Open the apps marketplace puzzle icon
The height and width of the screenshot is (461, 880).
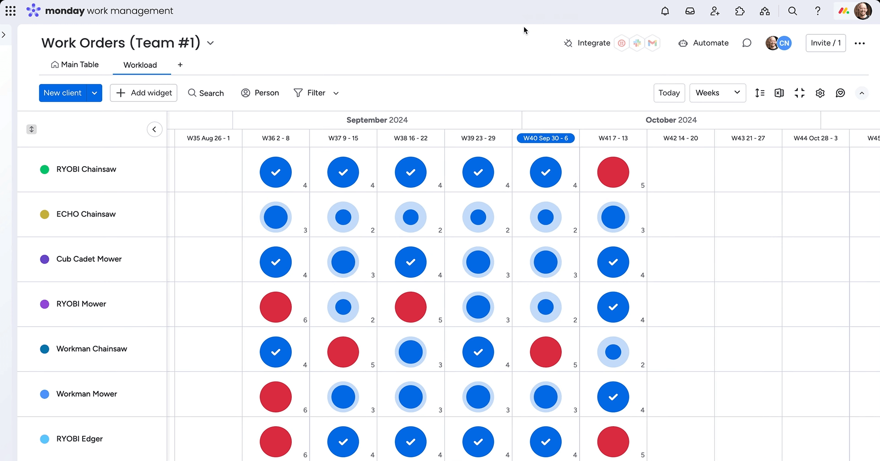point(740,11)
